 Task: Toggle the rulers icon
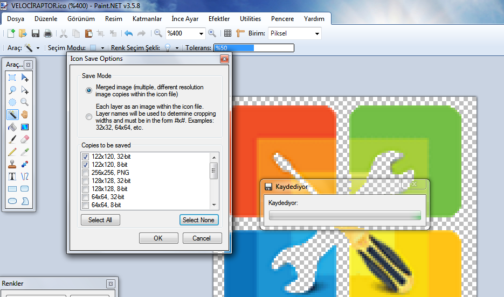pyautogui.click(x=240, y=33)
